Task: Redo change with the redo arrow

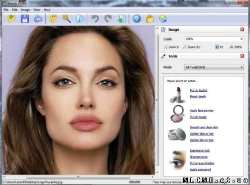Action: coord(108,18)
